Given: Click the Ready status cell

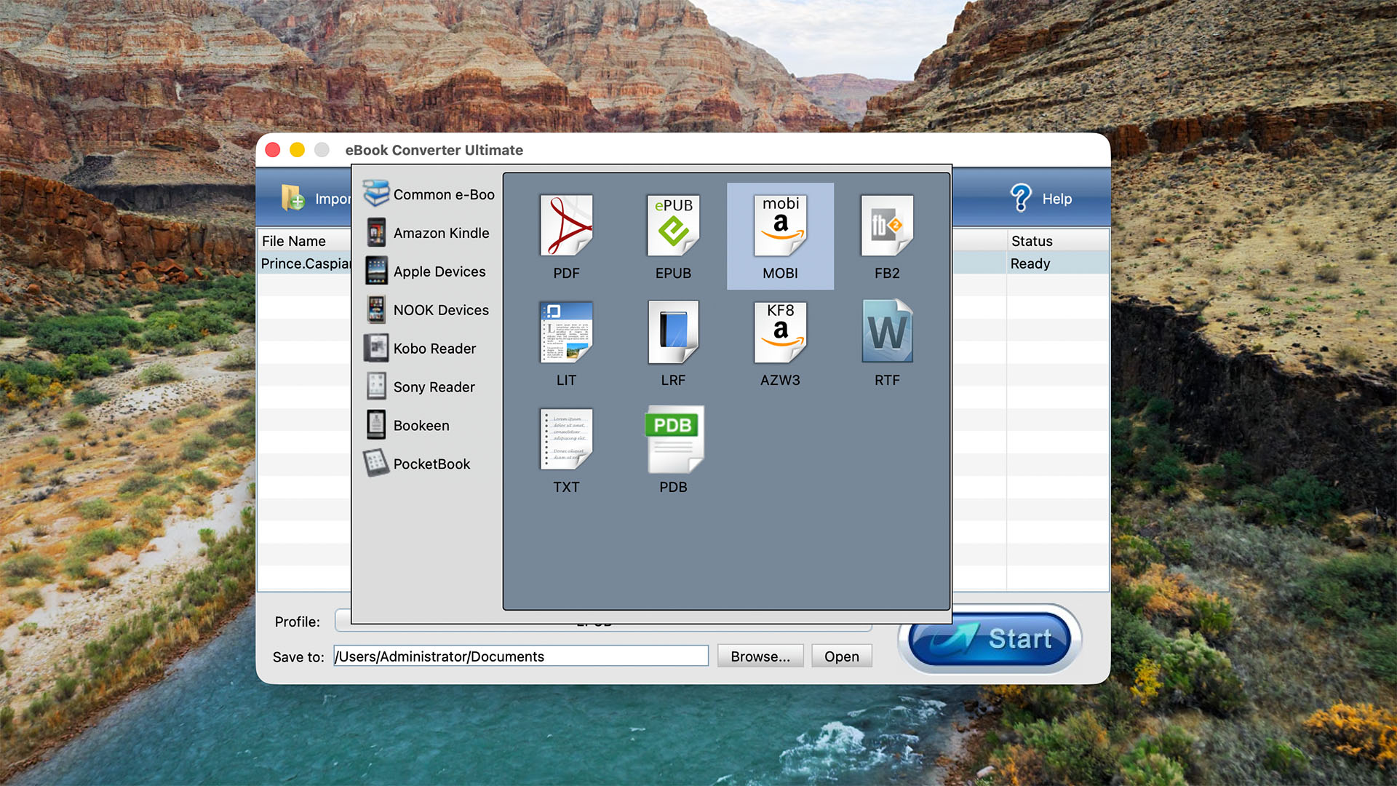Looking at the screenshot, I should [1058, 263].
